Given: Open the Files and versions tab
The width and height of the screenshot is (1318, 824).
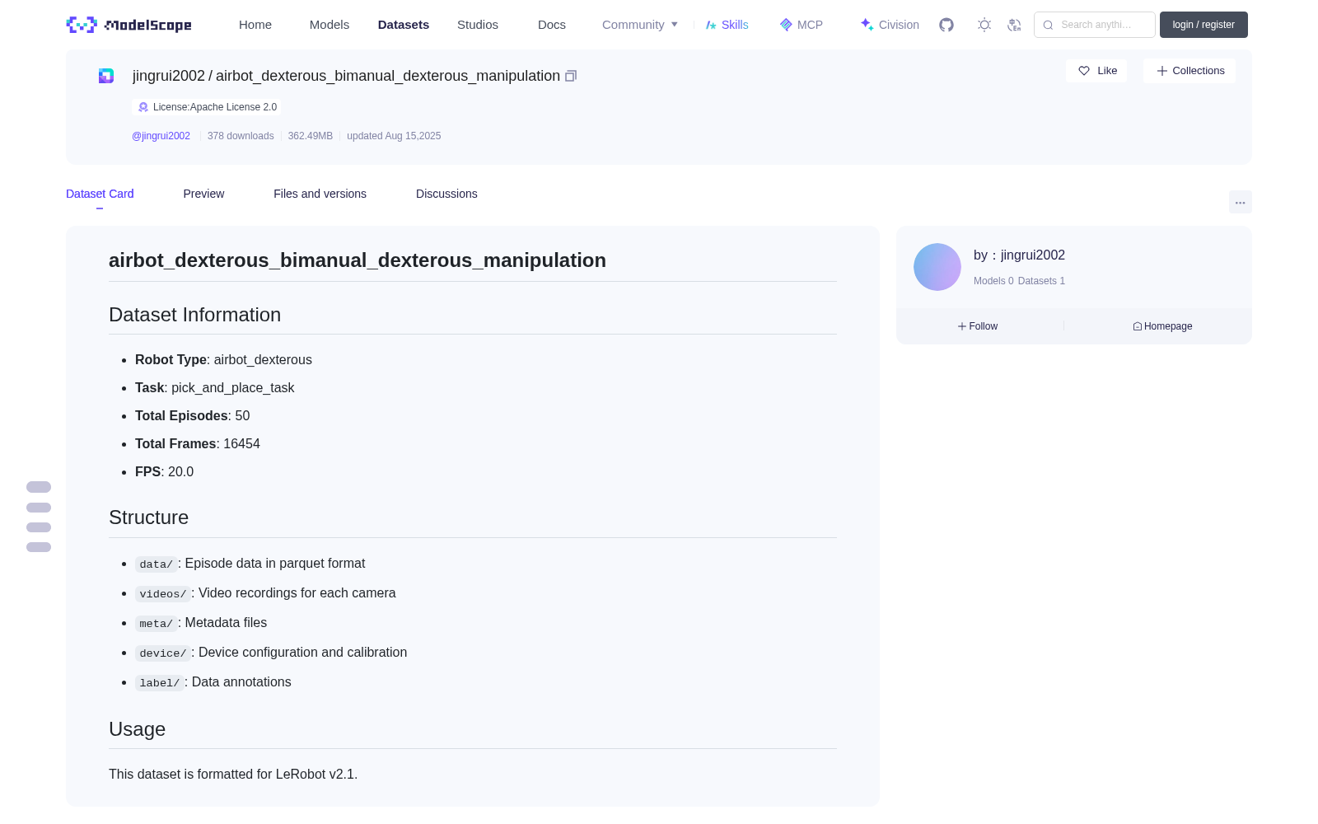Looking at the screenshot, I should (320, 194).
